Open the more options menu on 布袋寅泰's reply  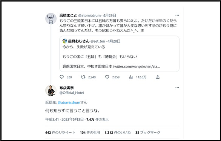[x=177, y=88]
